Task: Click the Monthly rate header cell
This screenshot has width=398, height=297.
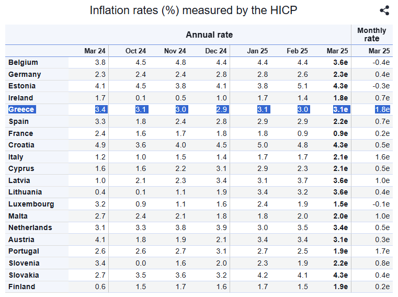Action: click(371, 35)
